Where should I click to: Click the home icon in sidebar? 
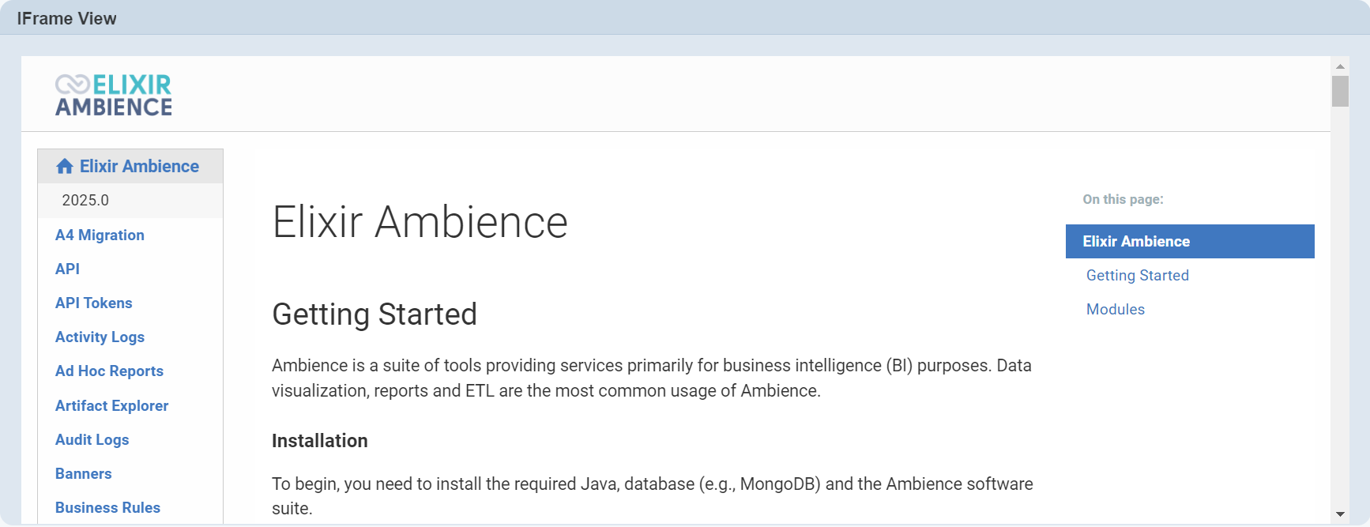click(65, 167)
